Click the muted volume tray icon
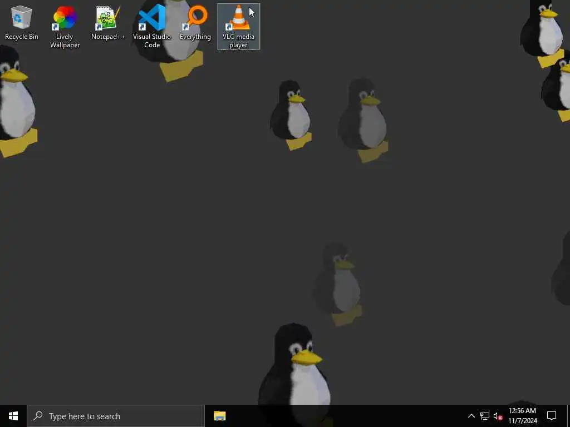This screenshot has height=427, width=570. pos(498,416)
